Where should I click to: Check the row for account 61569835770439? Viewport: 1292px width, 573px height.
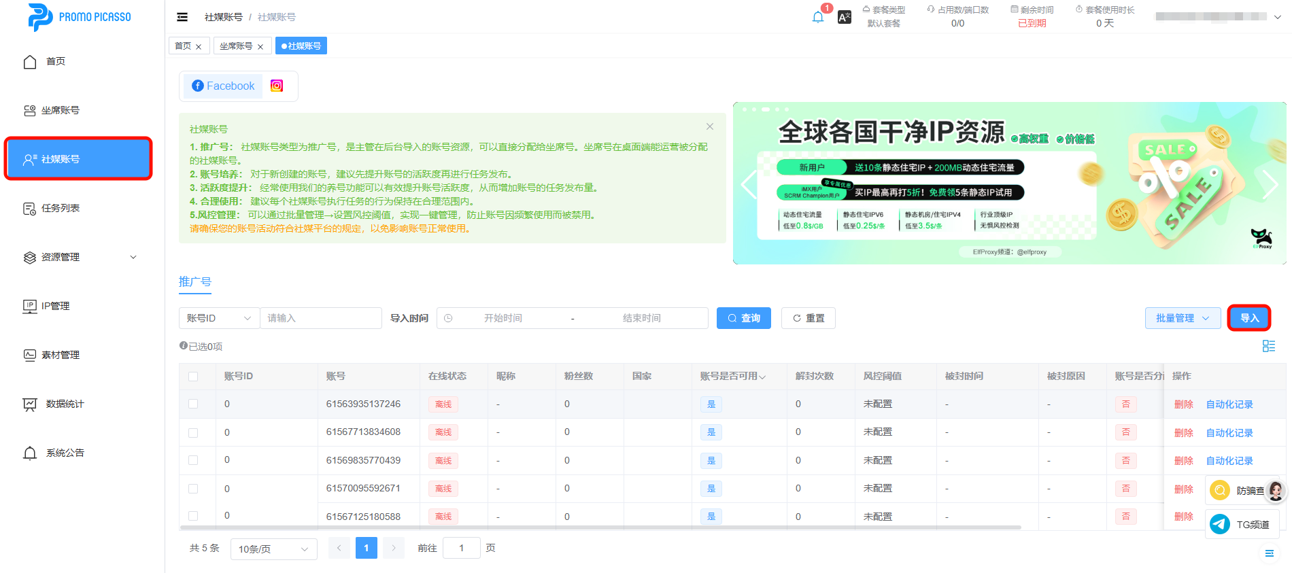point(193,460)
